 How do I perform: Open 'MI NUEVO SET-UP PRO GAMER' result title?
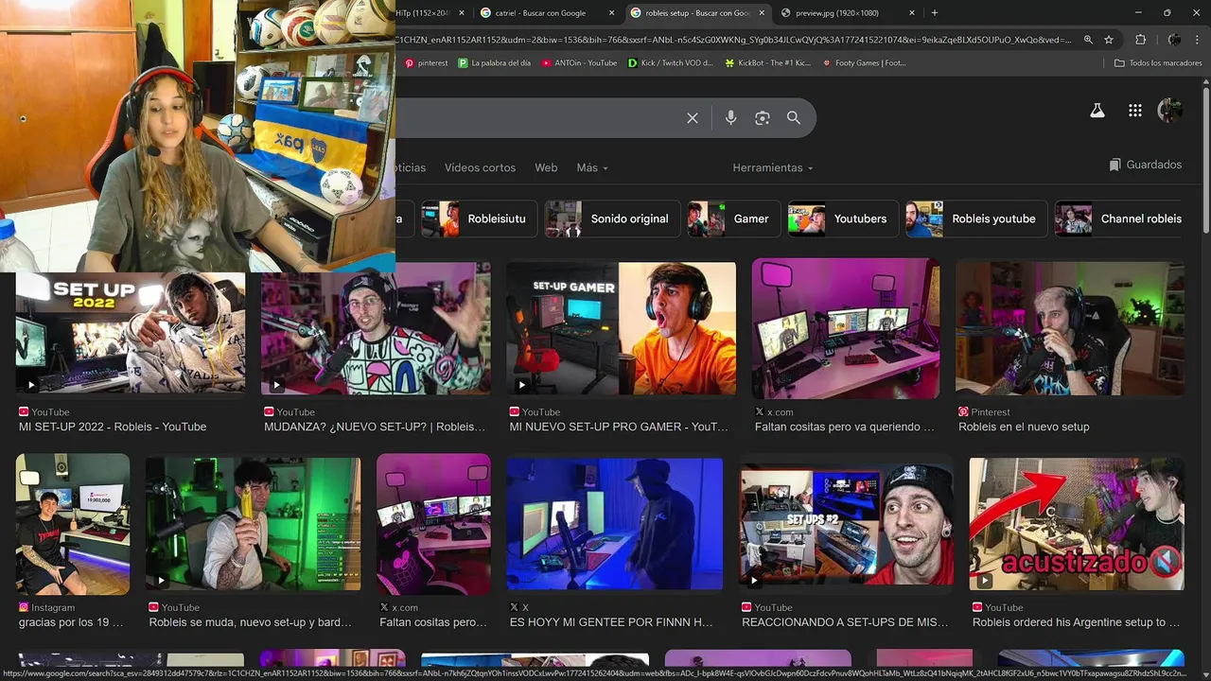pos(620,427)
